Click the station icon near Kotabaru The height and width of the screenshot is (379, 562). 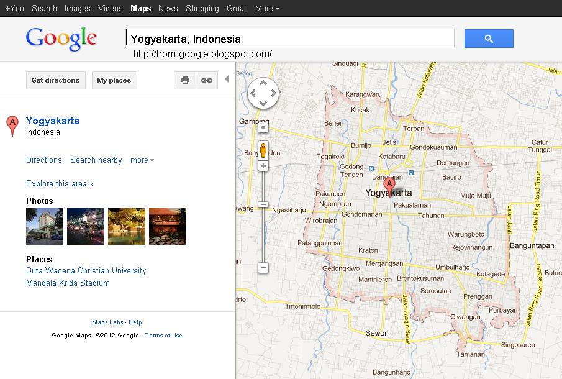[x=411, y=173]
